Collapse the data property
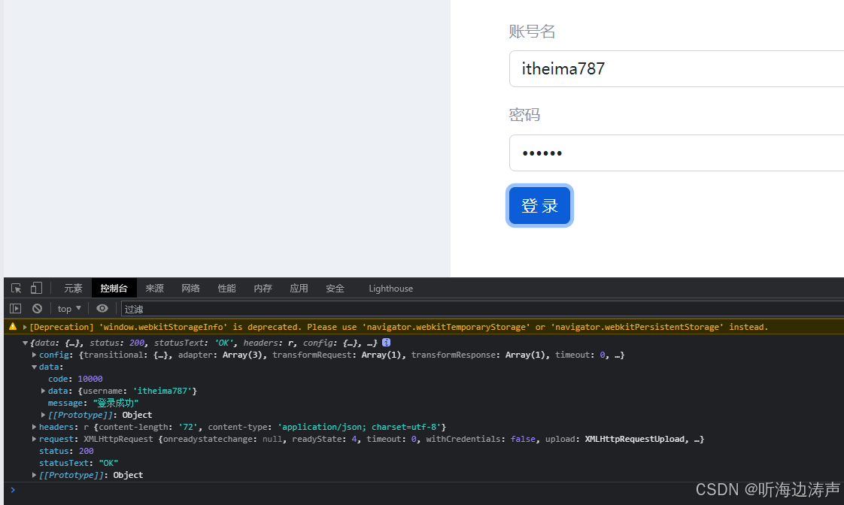The image size is (844, 505). coord(34,367)
